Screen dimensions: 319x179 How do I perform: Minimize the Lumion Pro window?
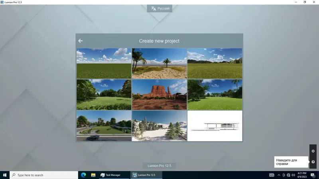pos(296,2)
